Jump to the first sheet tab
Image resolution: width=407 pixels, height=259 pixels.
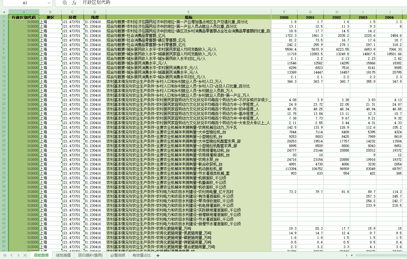(x=5, y=255)
